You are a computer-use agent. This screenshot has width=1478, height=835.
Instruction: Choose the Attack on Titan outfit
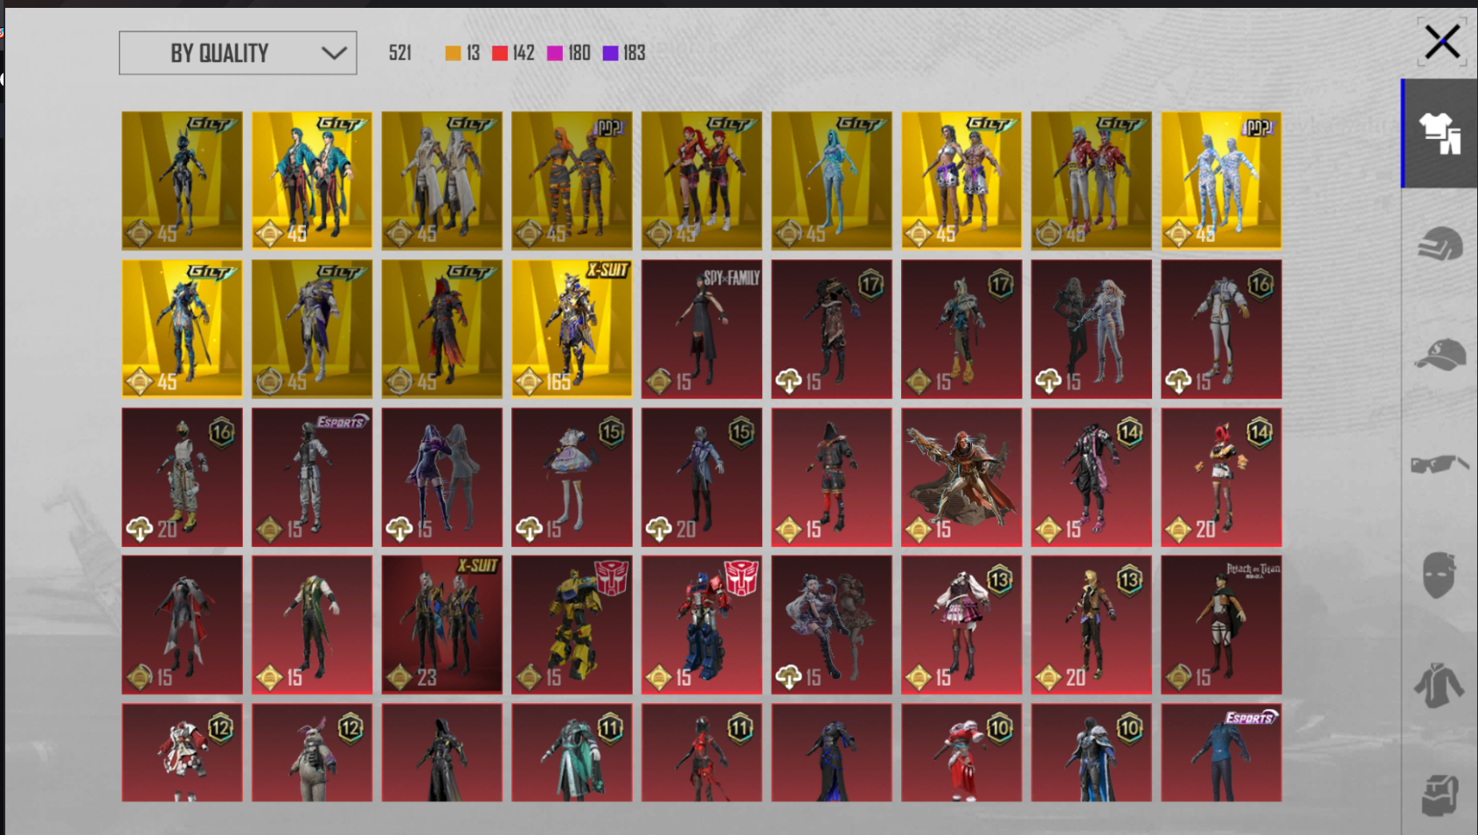click(x=1221, y=625)
